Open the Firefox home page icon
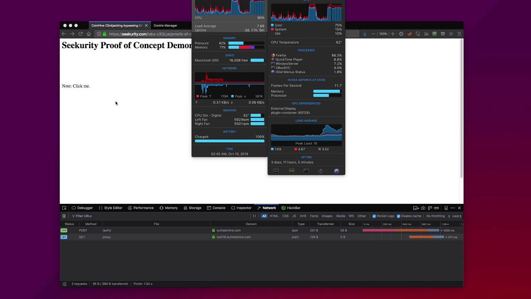The image size is (531, 299). (89, 34)
